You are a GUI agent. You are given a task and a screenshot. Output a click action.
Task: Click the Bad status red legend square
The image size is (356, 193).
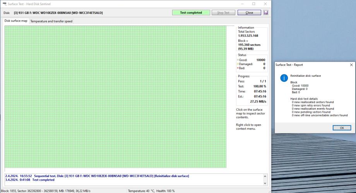click(x=238, y=68)
